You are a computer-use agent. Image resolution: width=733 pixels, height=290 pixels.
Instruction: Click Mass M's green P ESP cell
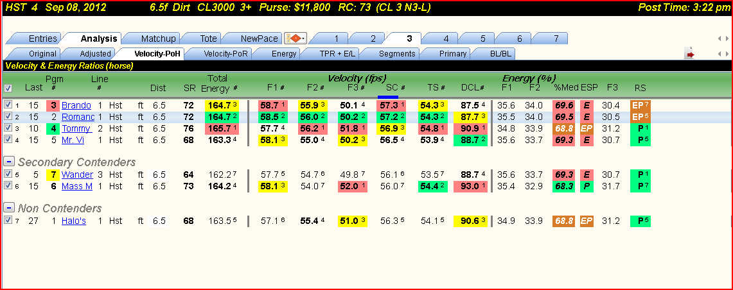[x=587, y=186]
